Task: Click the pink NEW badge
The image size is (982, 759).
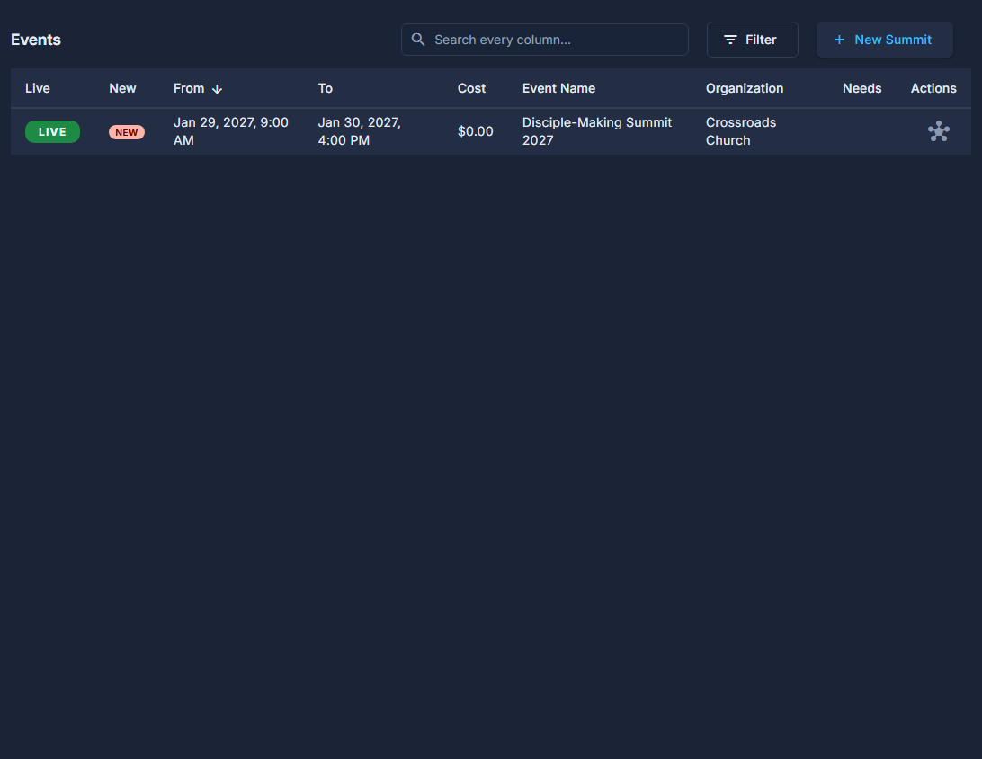Action: [127, 132]
